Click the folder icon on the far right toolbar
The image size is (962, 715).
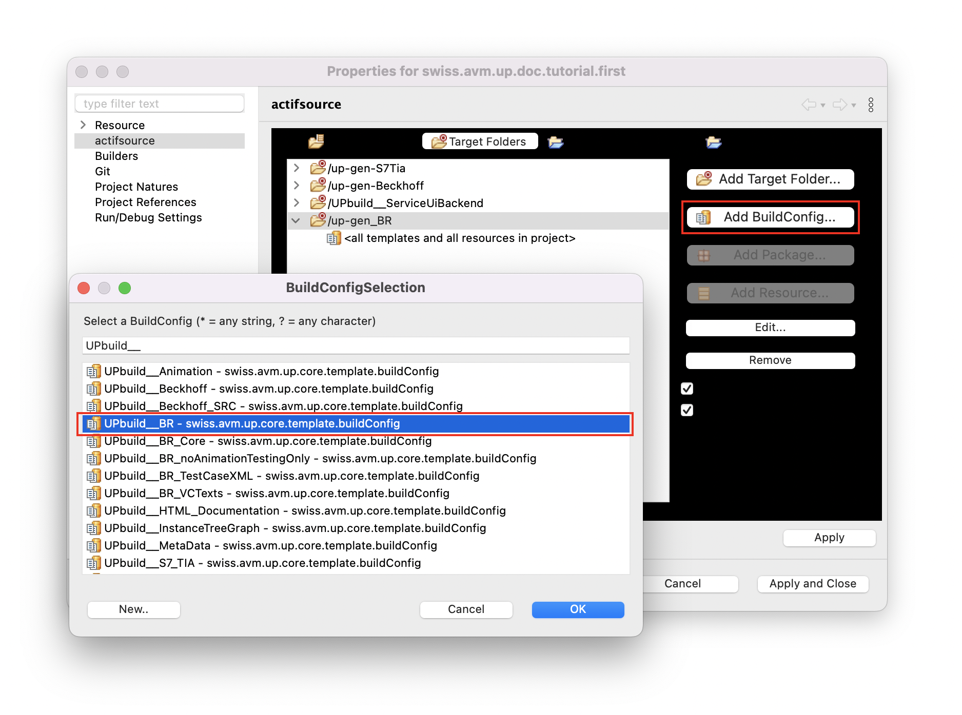(714, 143)
